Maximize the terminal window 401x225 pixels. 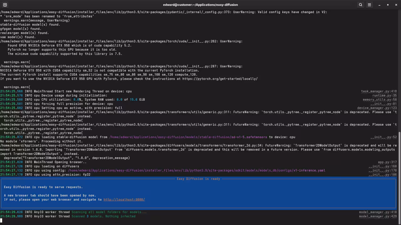[x=388, y=5]
